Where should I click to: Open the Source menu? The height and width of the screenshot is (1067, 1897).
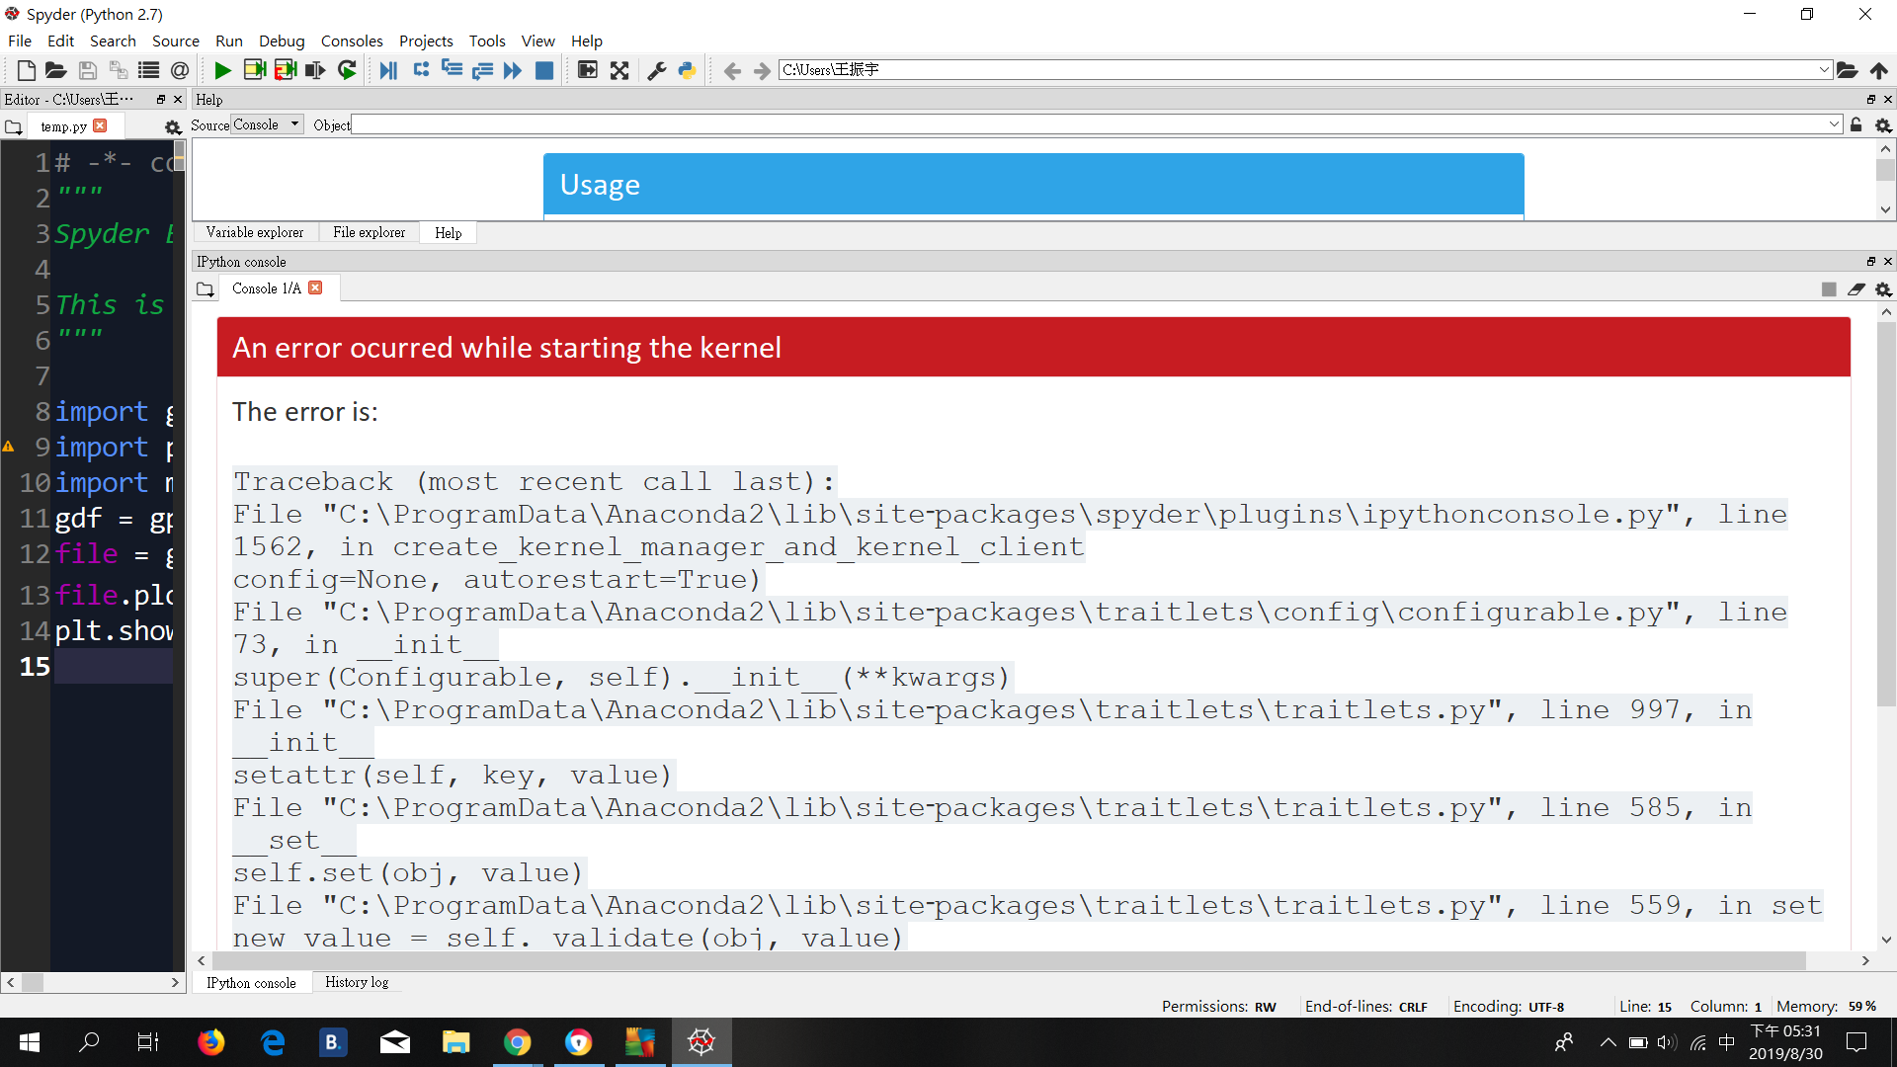[176, 41]
